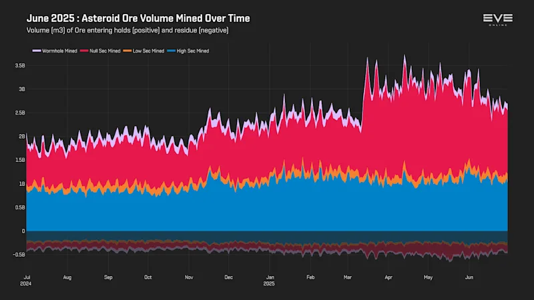Click the '3B' y-axis label

point(22,89)
